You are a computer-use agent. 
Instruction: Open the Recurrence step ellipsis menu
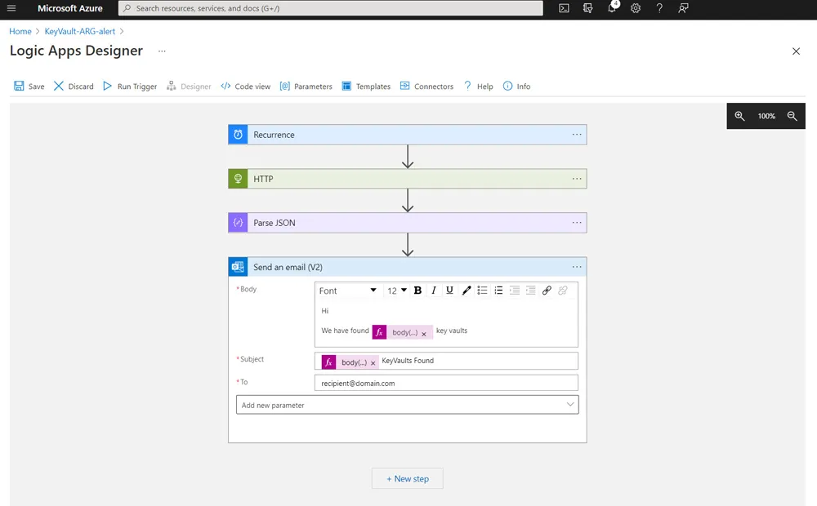coord(577,135)
